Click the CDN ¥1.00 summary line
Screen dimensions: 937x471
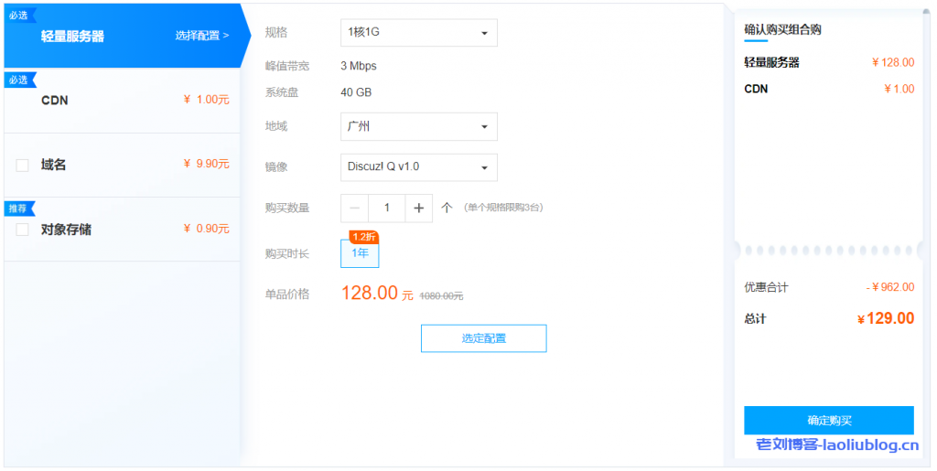click(x=829, y=89)
